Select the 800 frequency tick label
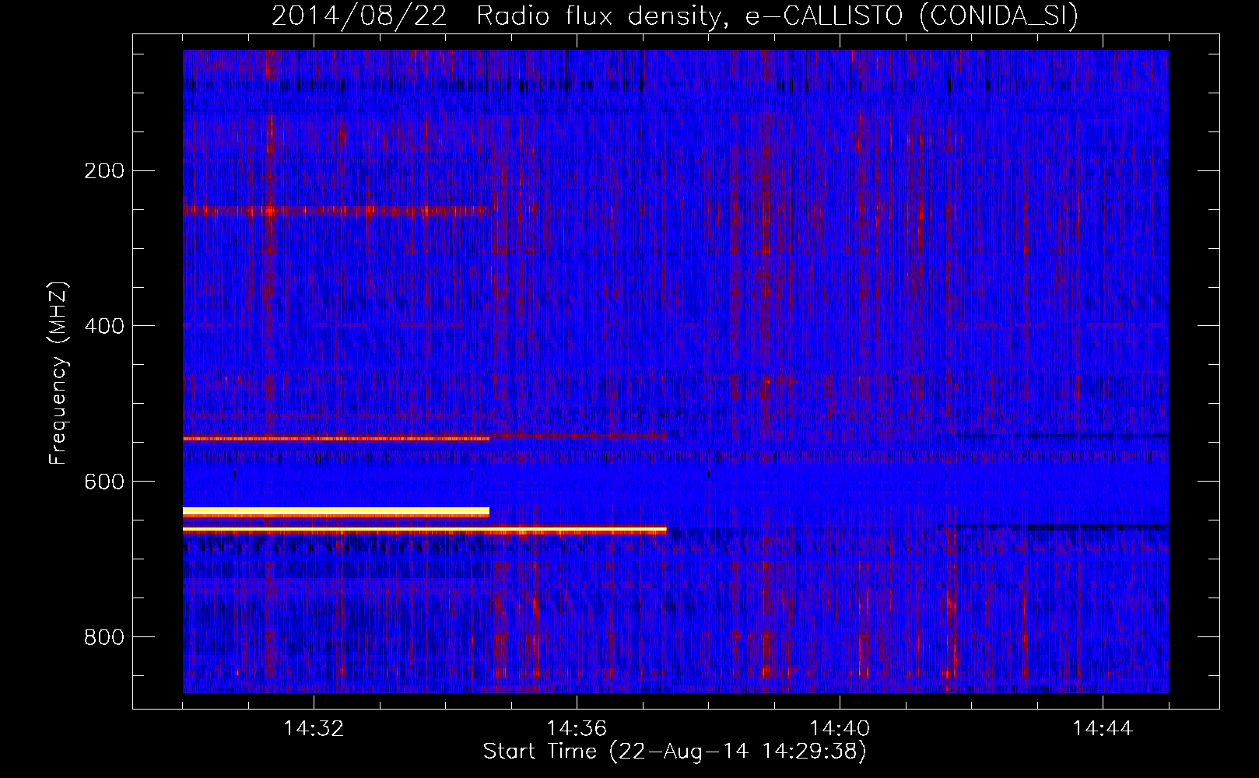The image size is (1259, 778). point(104,637)
